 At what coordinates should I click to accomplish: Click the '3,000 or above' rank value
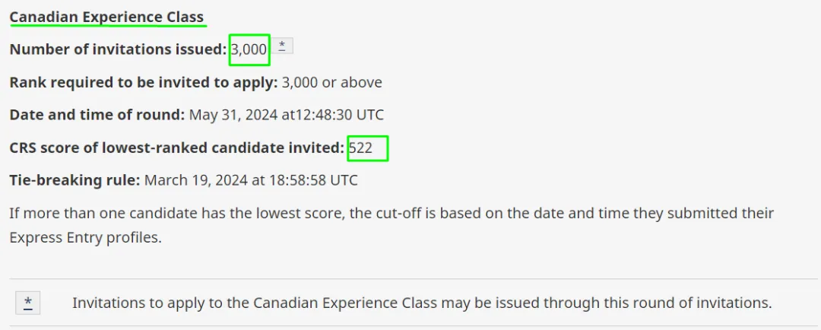coord(332,82)
